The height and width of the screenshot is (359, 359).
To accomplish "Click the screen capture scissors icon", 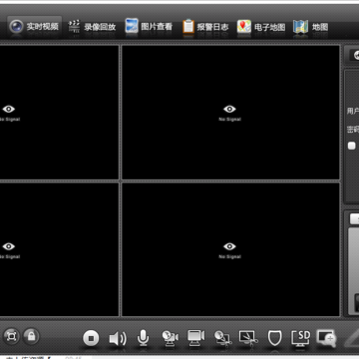I will [x=248, y=337].
